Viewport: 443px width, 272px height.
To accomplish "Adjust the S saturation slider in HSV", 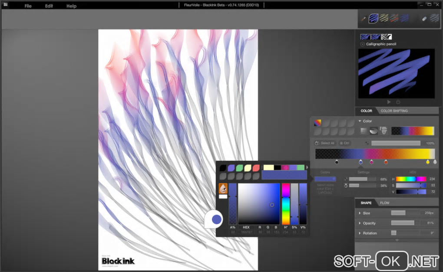I will click(411, 185).
